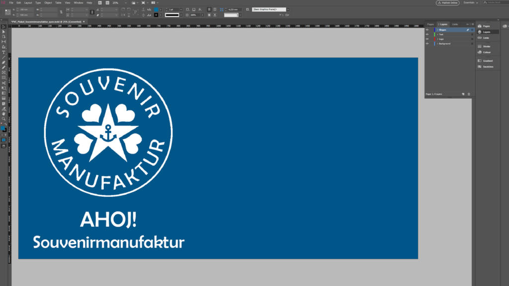The height and width of the screenshot is (286, 509).
Task: Select the Scissors tool
Action: 3,83
